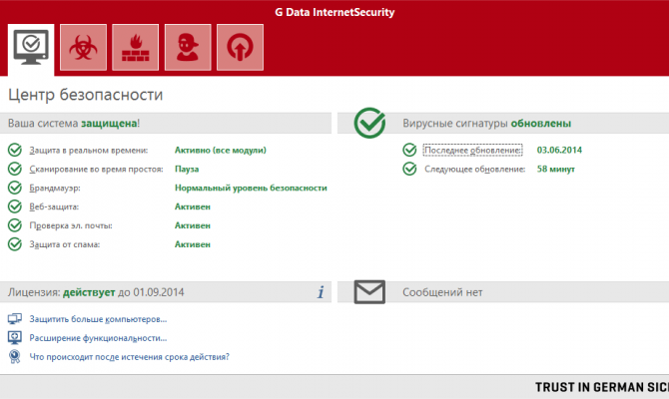This screenshot has height=399, width=669.
Task: Click the Ваша система защищена header
Action: click(x=74, y=124)
